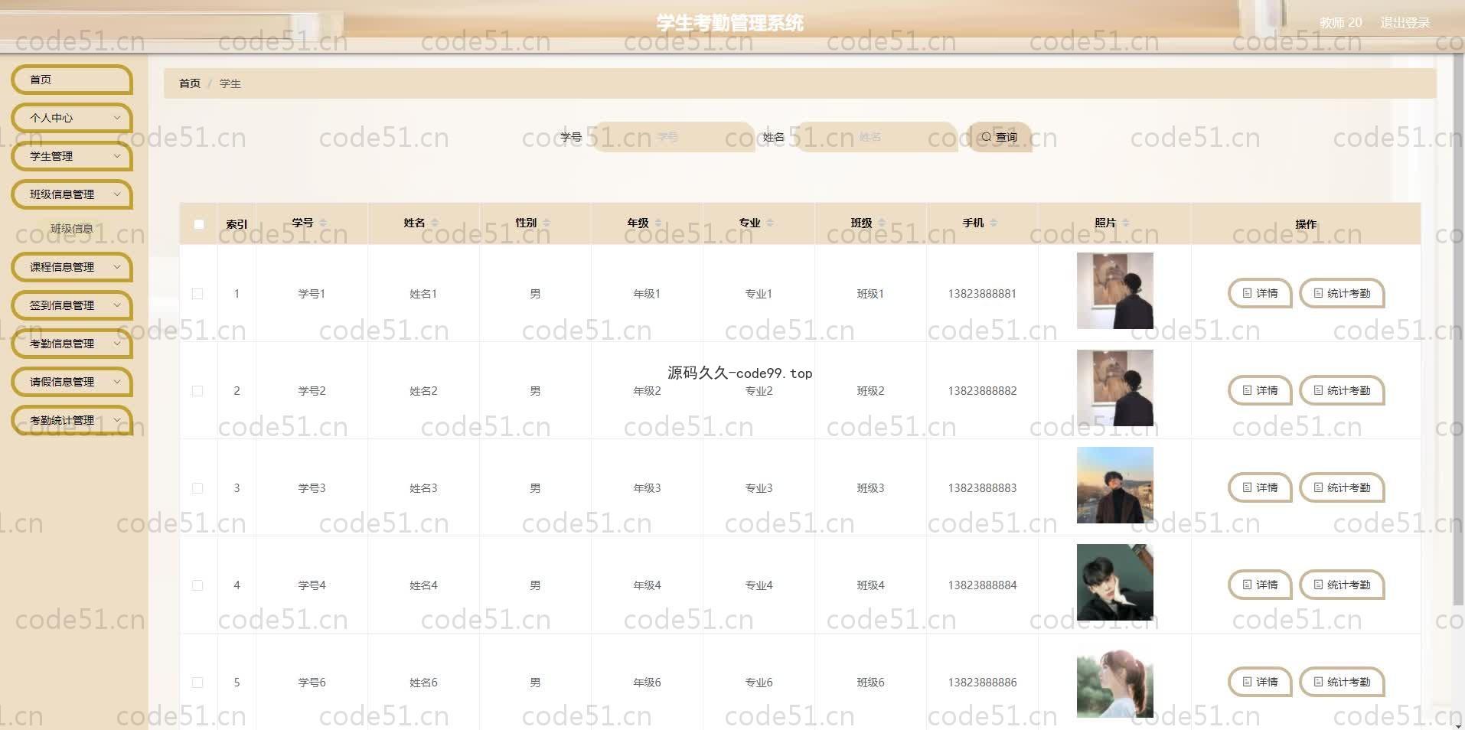This screenshot has width=1465, height=730.
Task: Focus the 姓名 search input field
Action: (x=876, y=137)
